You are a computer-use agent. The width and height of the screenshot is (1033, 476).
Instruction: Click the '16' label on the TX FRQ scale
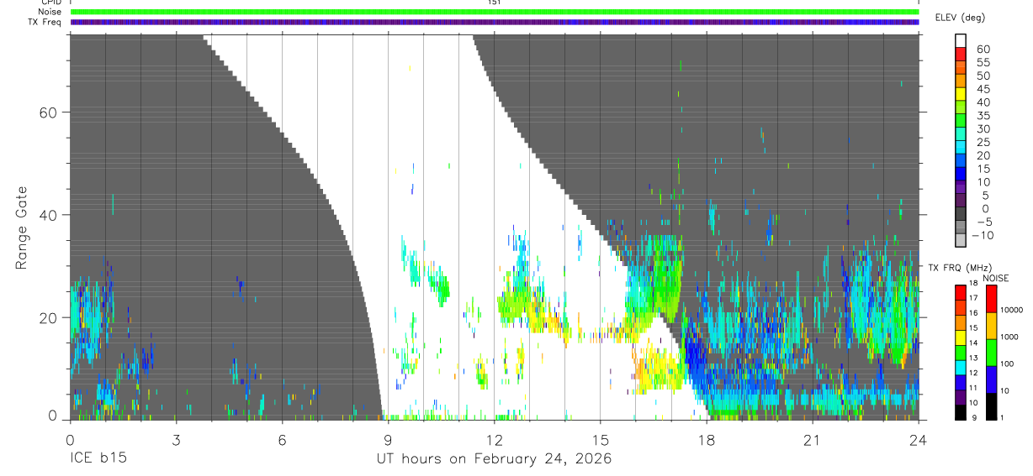972,313
